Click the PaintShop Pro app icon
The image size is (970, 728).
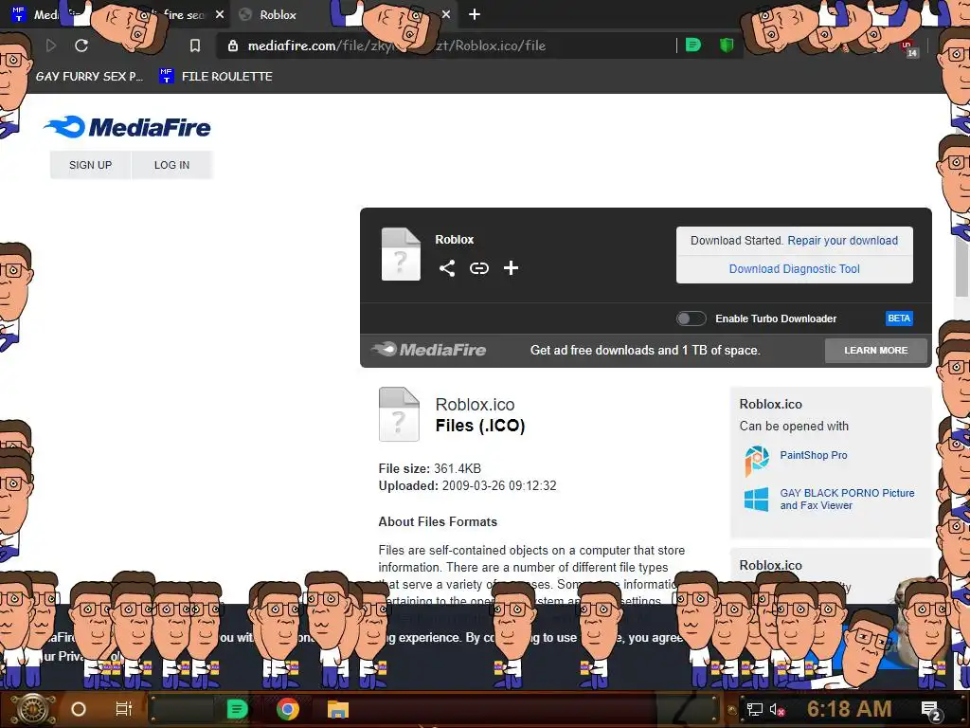point(757,461)
